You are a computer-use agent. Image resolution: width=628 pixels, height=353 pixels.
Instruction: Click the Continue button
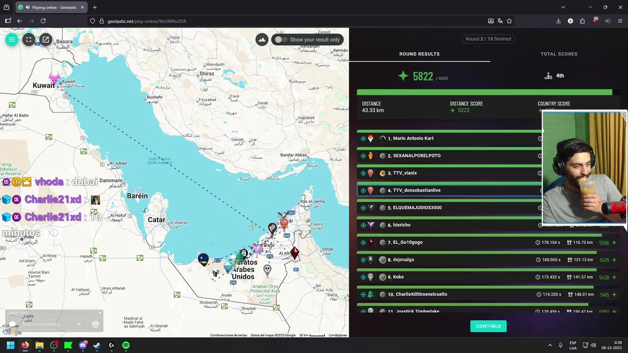point(488,326)
